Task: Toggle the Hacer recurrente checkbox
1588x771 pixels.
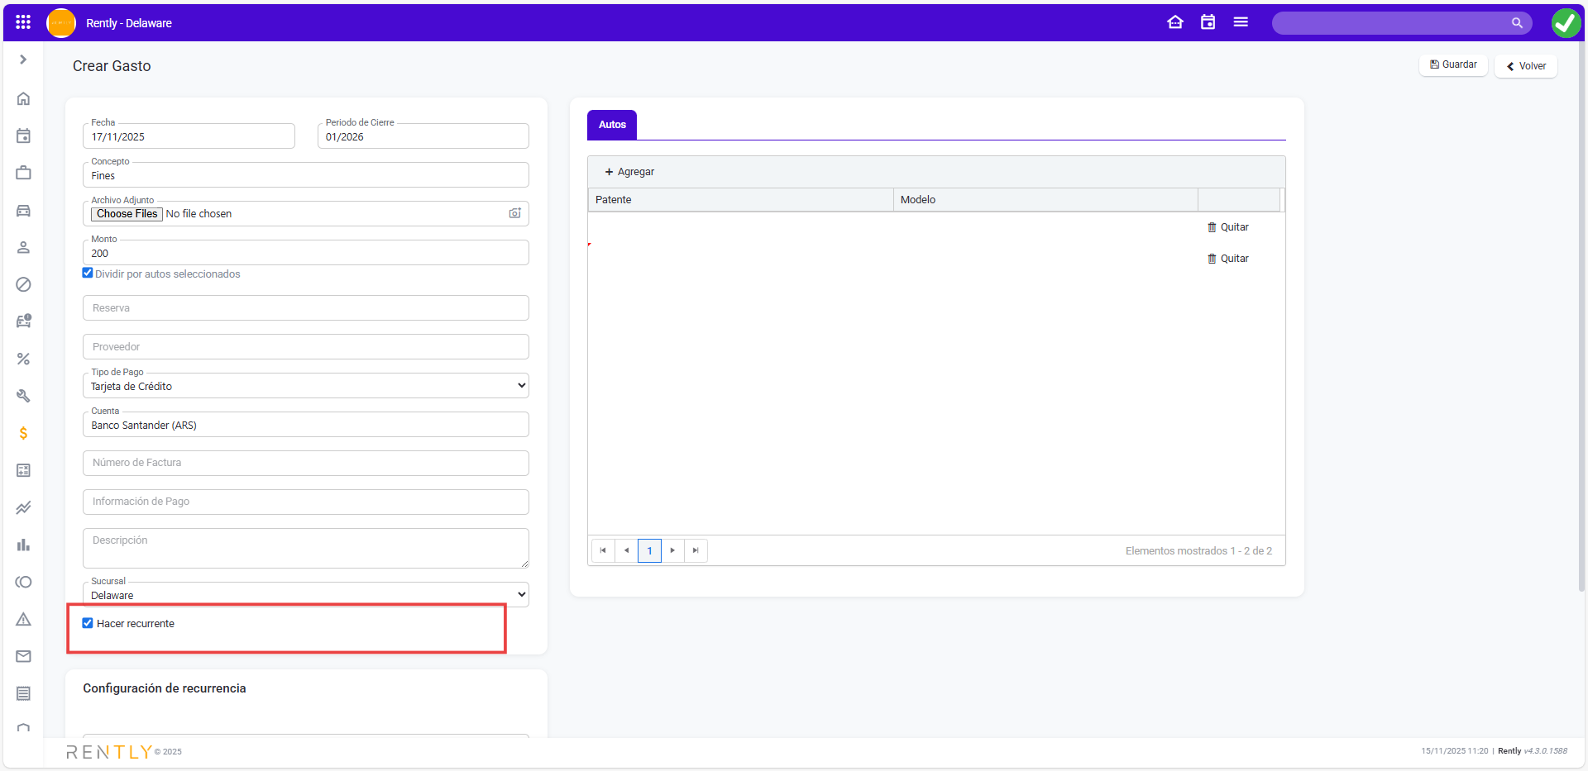Action: click(x=88, y=623)
